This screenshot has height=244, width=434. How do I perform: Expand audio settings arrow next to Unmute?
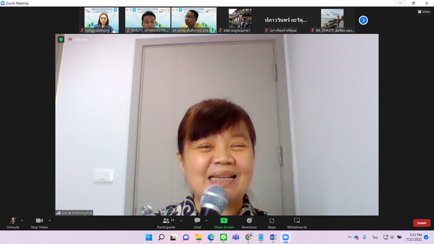pyautogui.click(x=22, y=221)
